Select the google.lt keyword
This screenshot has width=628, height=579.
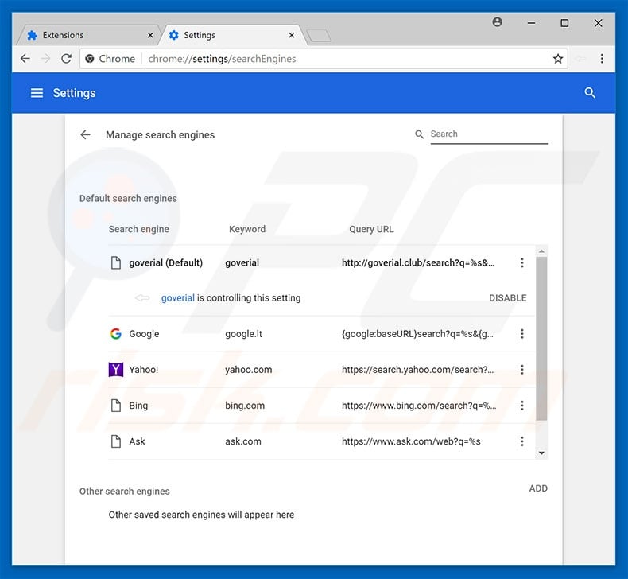click(243, 334)
